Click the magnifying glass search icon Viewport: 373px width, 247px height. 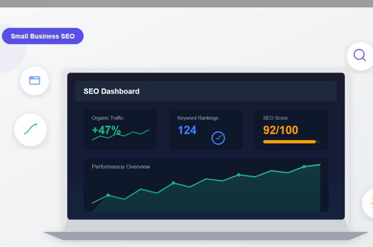pos(360,55)
